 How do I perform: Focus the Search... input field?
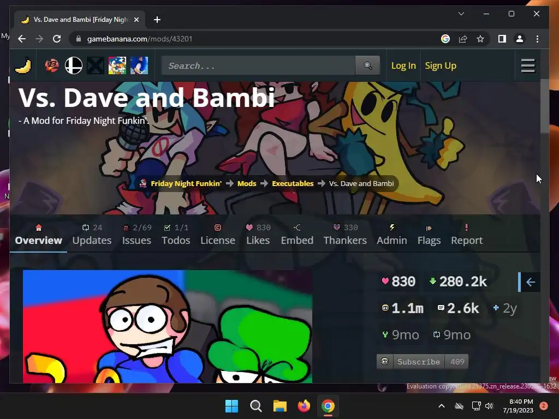point(258,65)
